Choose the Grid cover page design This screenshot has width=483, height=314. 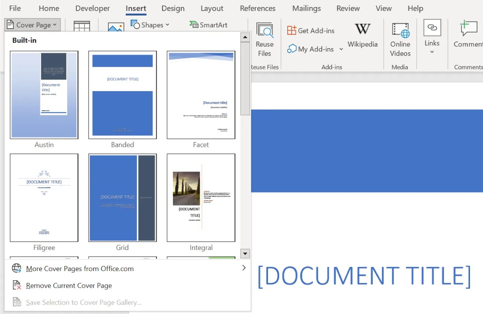point(123,198)
